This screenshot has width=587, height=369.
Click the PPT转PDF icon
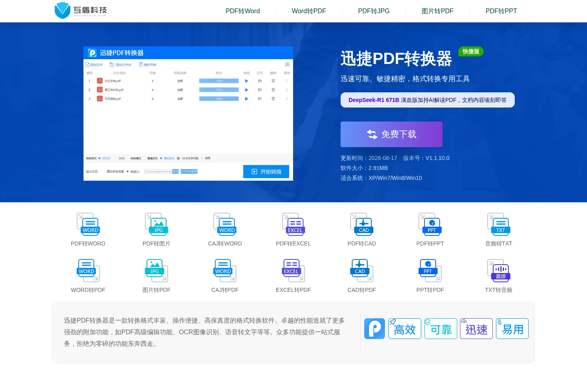(x=430, y=271)
